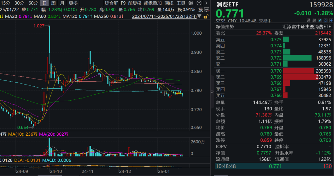Click the 10:48:48 latest trade tick row
Screen dimensions: 334x176
coord(274,166)
